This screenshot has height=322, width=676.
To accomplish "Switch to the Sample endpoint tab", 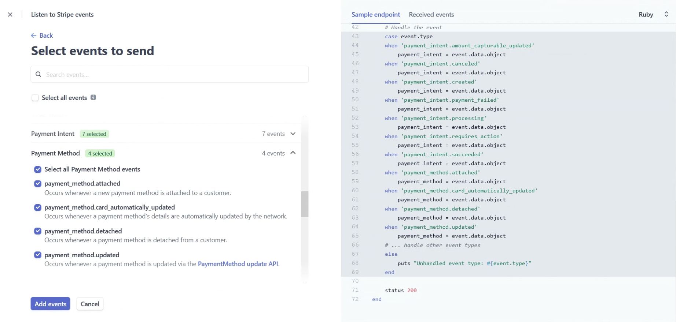I will pos(376,15).
